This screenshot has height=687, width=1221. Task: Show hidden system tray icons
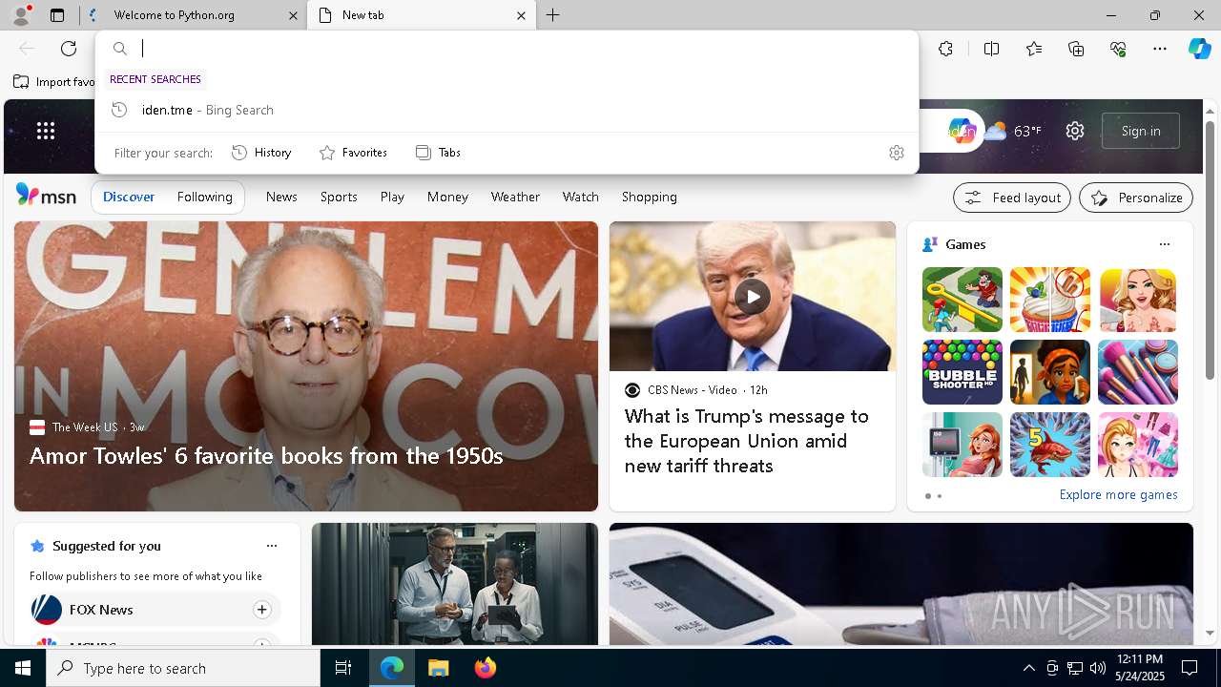point(1028,668)
